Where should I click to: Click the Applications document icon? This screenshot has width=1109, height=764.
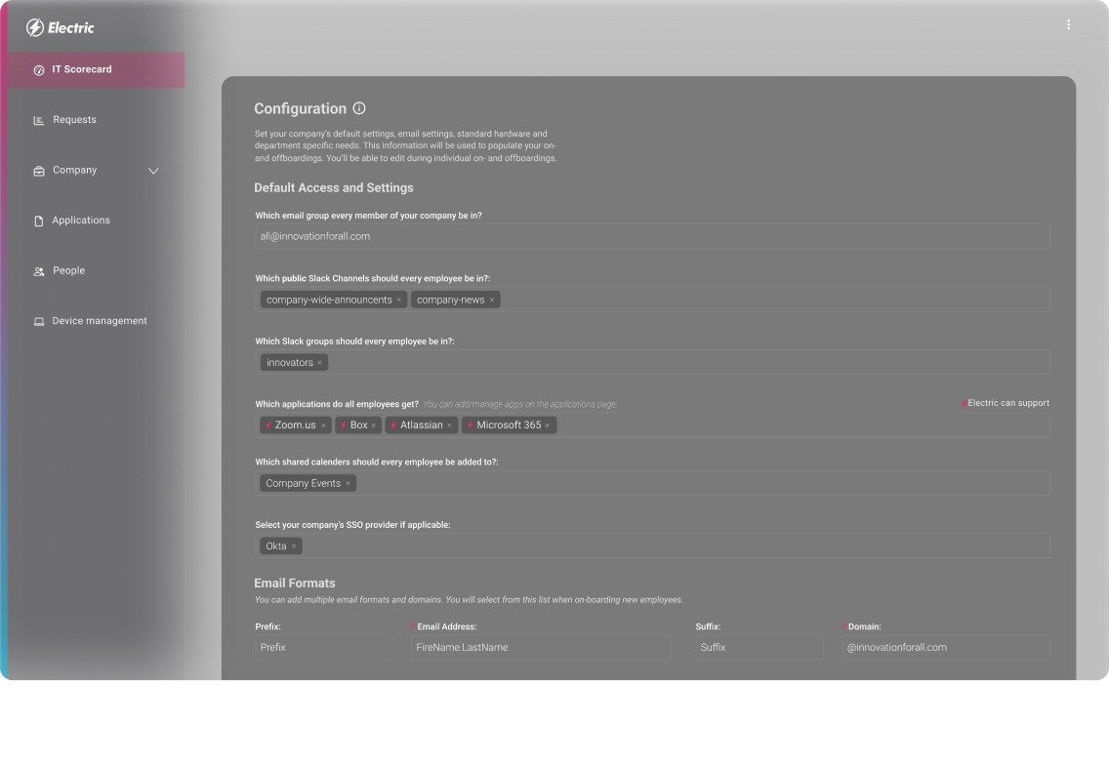[38, 220]
